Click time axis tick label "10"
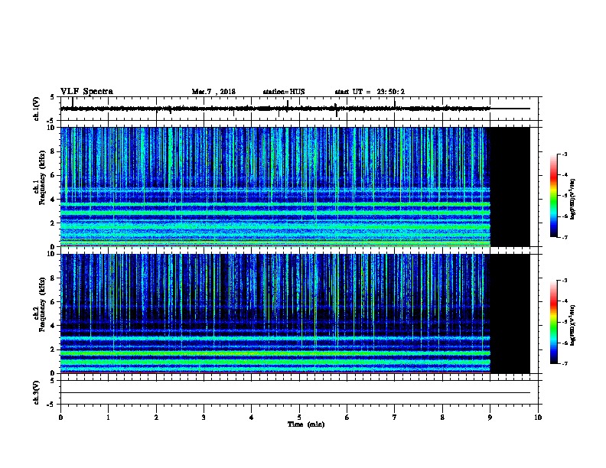This screenshot has height=468, width=606. [538, 418]
